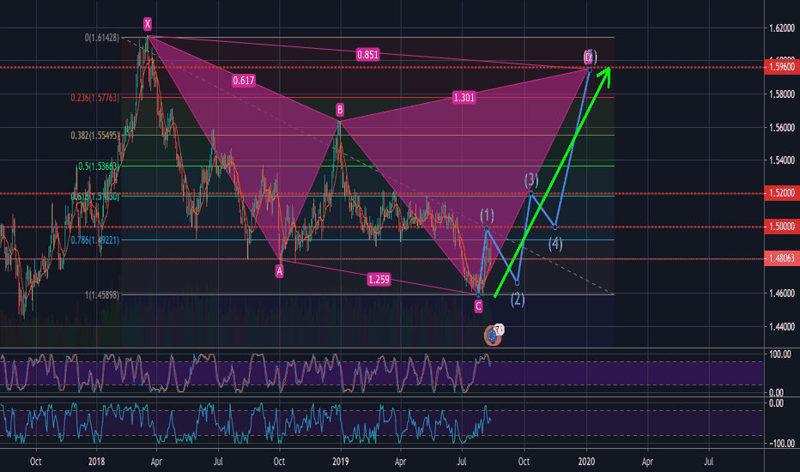Click the red 1.59600 price label
Screen dimensions: 800x472
tap(781, 67)
